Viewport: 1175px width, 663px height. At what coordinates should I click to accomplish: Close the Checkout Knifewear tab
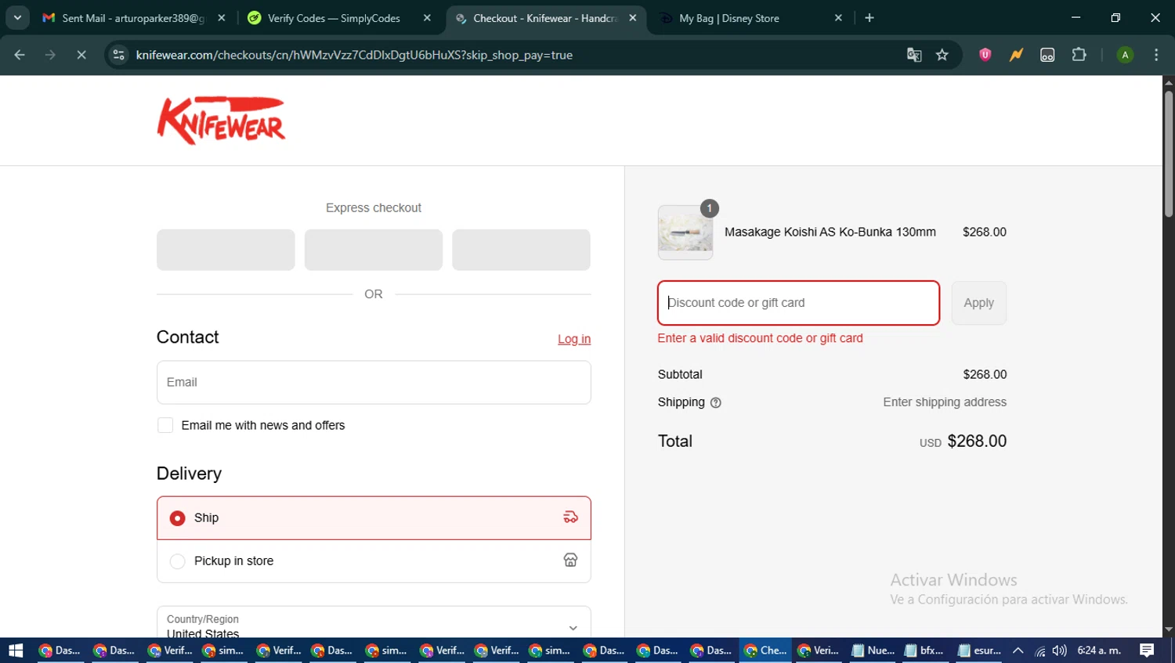[x=633, y=18]
